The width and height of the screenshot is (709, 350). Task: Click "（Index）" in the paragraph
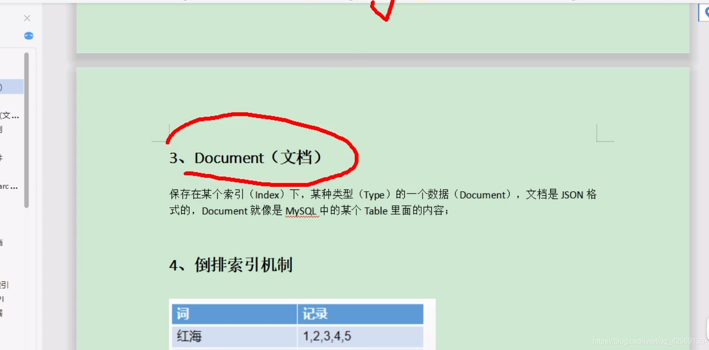[267, 195]
